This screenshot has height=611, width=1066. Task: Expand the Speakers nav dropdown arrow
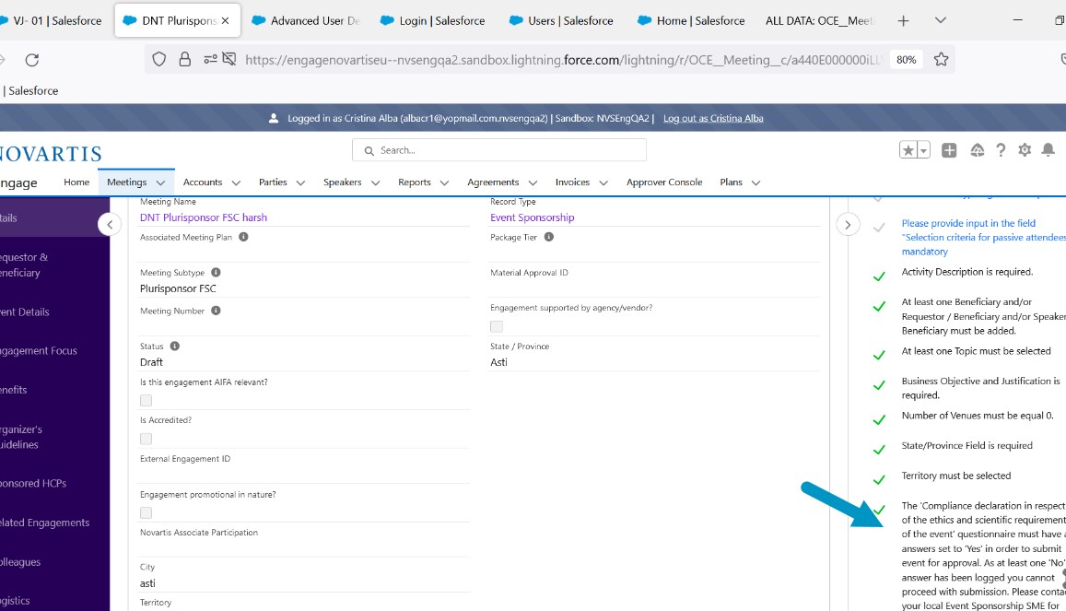pyautogui.click(x=375, y=182)
